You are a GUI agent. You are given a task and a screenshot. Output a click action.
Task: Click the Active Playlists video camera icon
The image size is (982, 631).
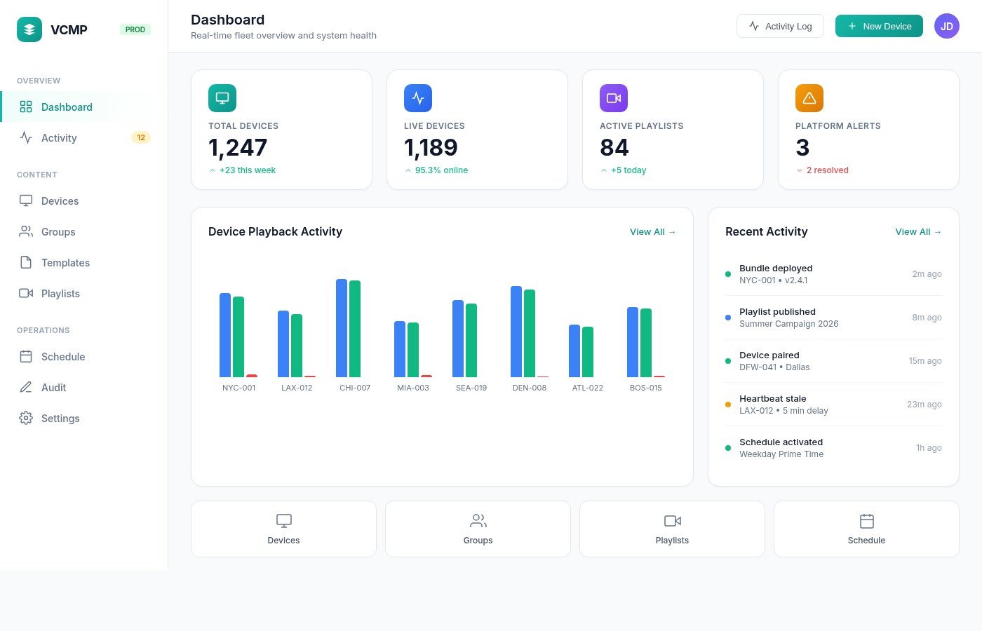[614, 98]
